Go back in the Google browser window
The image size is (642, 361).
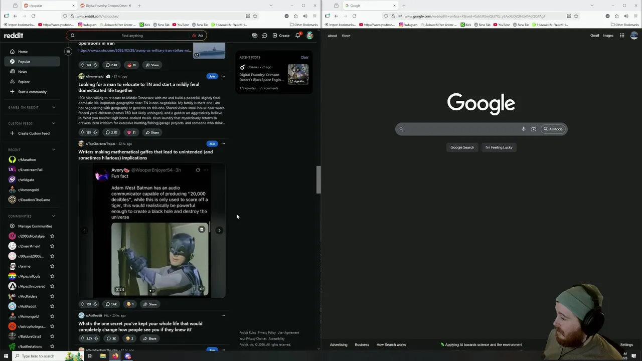tap(336, 16)
